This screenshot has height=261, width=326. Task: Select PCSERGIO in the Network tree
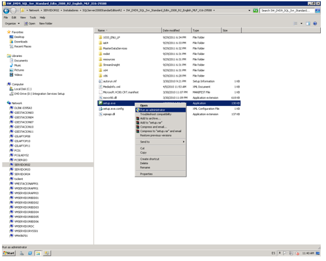(20, 160)
